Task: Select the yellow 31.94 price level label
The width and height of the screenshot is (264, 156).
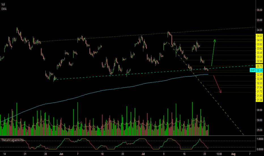Action: [259, 87]
